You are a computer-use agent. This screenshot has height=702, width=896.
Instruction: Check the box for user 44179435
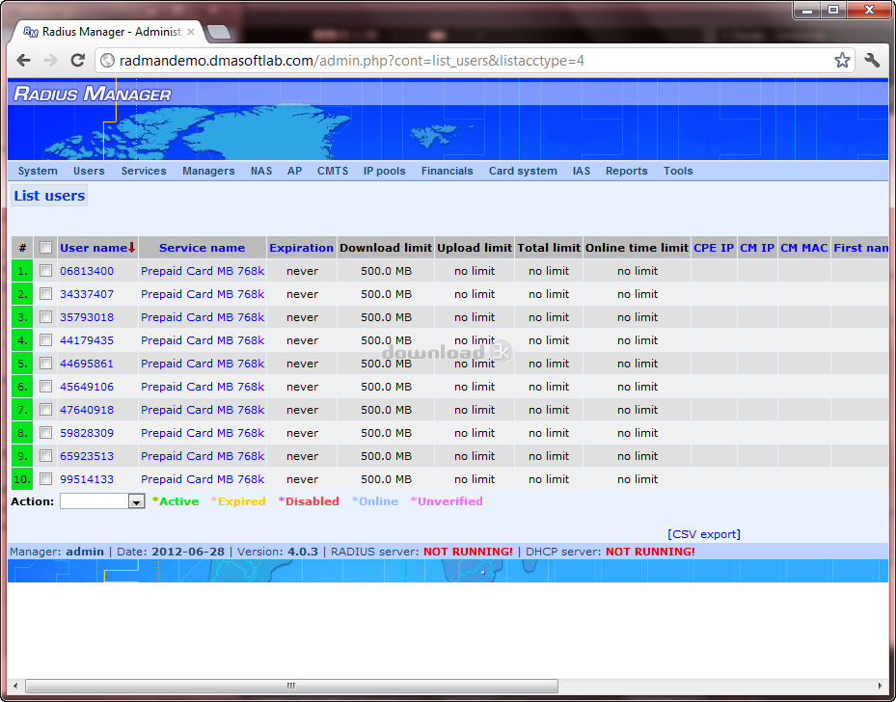pyautogui.click(x=45, y=340)
